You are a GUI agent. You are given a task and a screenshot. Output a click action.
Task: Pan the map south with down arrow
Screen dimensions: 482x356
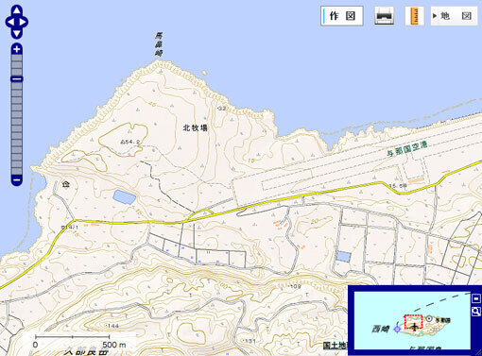click(x=17, y=34)
